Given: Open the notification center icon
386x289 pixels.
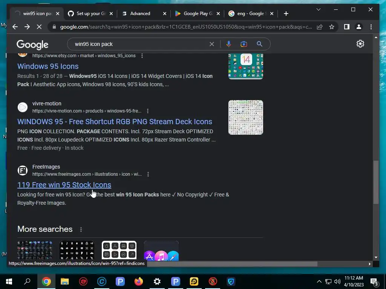Looking at the screenshot, I should coord(374,282).
